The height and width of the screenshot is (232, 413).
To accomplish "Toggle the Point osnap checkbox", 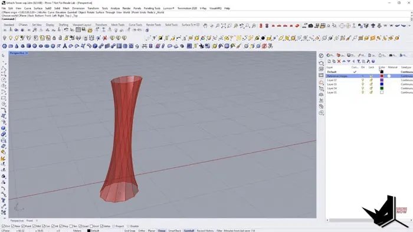I will [x=23, y=226].
